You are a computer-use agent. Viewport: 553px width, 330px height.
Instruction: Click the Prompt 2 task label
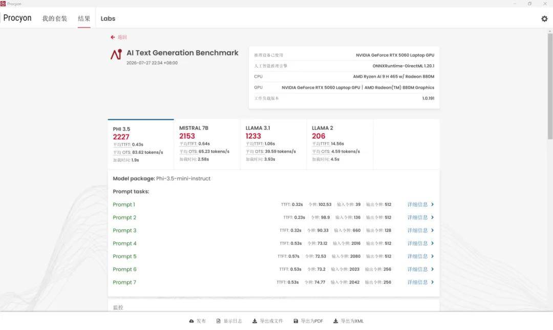pos(124,217)
